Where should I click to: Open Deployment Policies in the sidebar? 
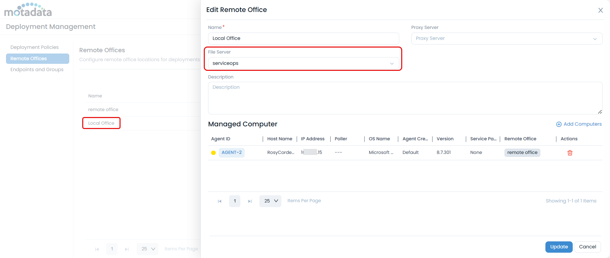point(34,47)
